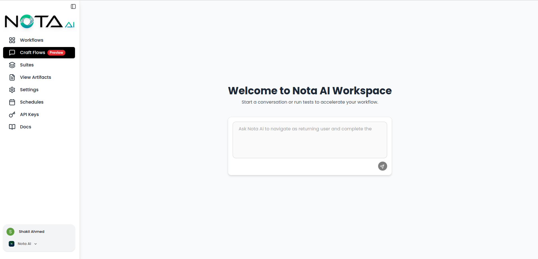
Task: Toggle the sidebar collapse control
Action: 73,6
